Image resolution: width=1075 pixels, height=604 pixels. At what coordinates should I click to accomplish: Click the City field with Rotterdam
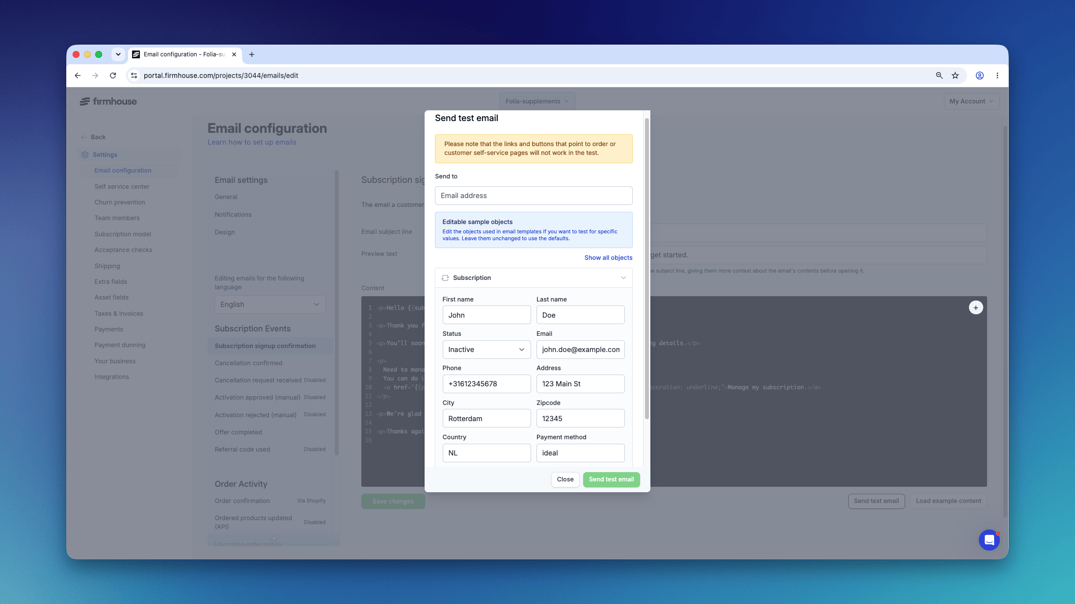(x=486, y=419)
